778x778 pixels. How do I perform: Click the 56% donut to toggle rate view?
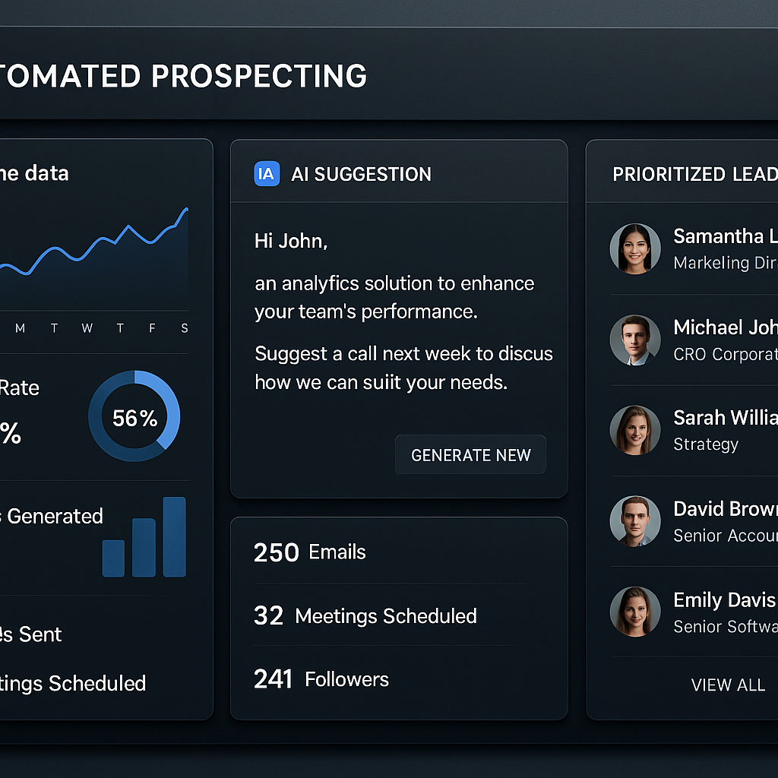tap(135, 415)
